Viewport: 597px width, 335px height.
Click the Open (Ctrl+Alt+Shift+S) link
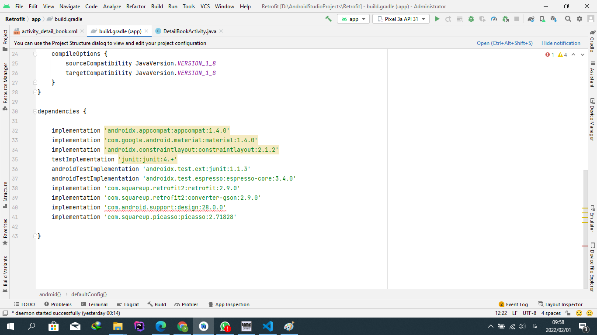[505, 43]
